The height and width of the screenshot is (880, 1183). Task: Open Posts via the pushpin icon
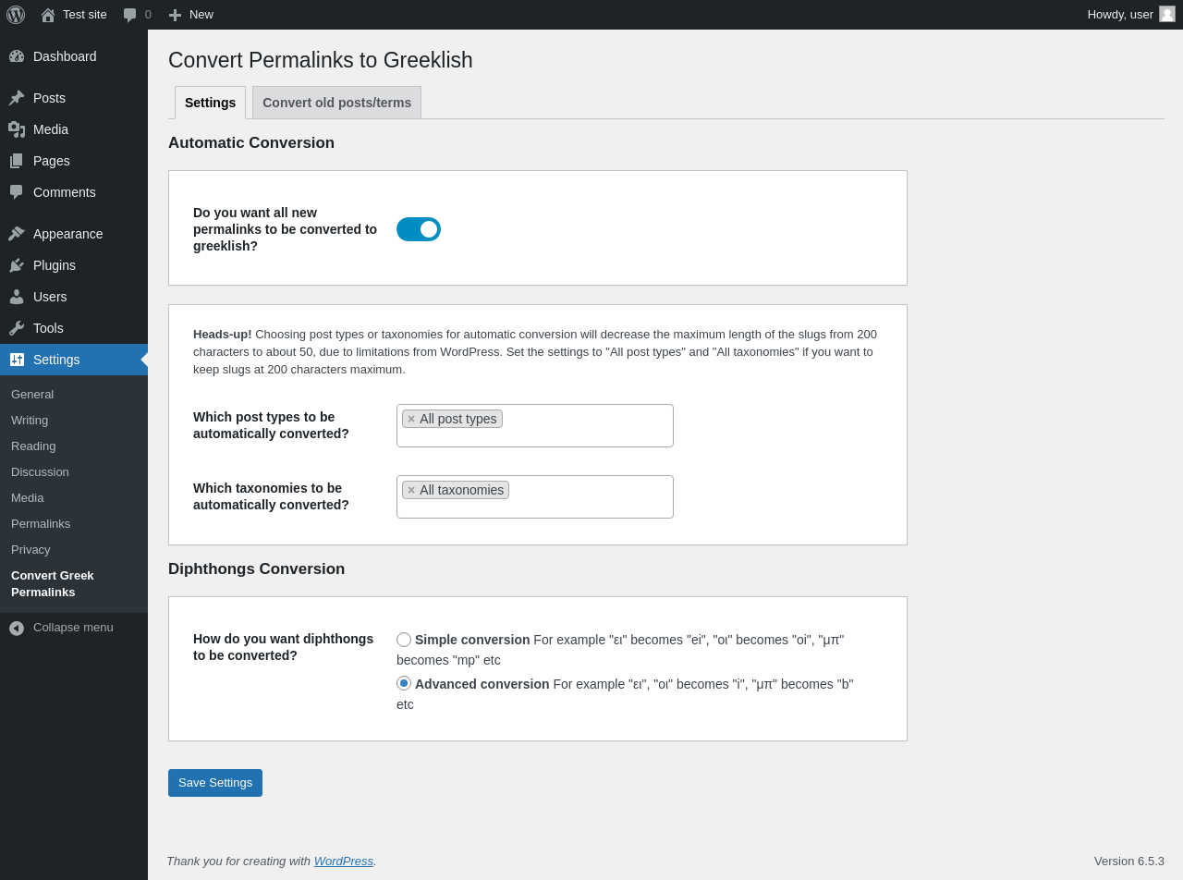[x=17, y=98]
